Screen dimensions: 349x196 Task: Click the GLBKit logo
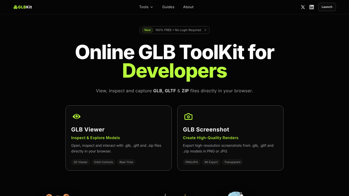tap(23, 7)
